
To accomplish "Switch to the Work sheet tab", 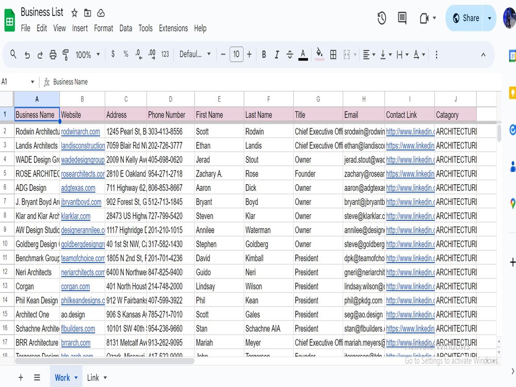I will pyautogui.click(x=61, y=377).
